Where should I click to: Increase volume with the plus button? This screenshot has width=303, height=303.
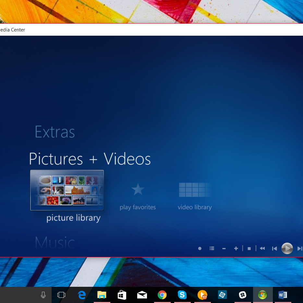click(236, 248)
